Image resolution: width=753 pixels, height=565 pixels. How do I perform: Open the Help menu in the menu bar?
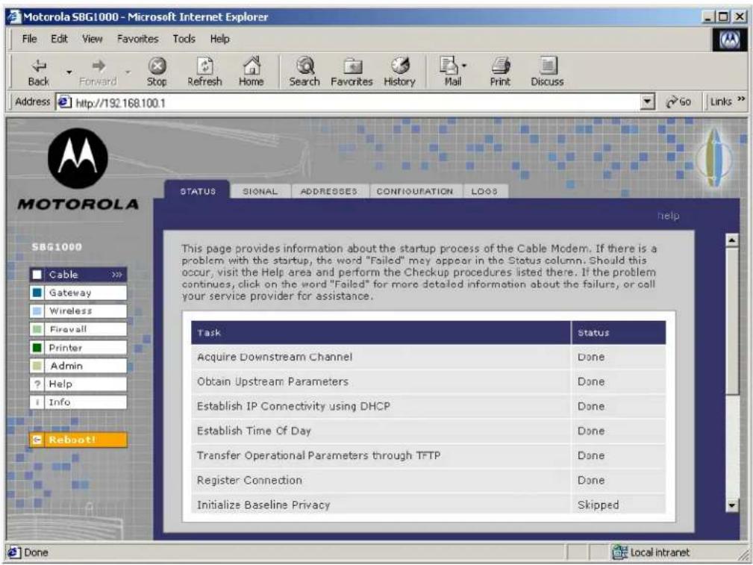(219, 39)
